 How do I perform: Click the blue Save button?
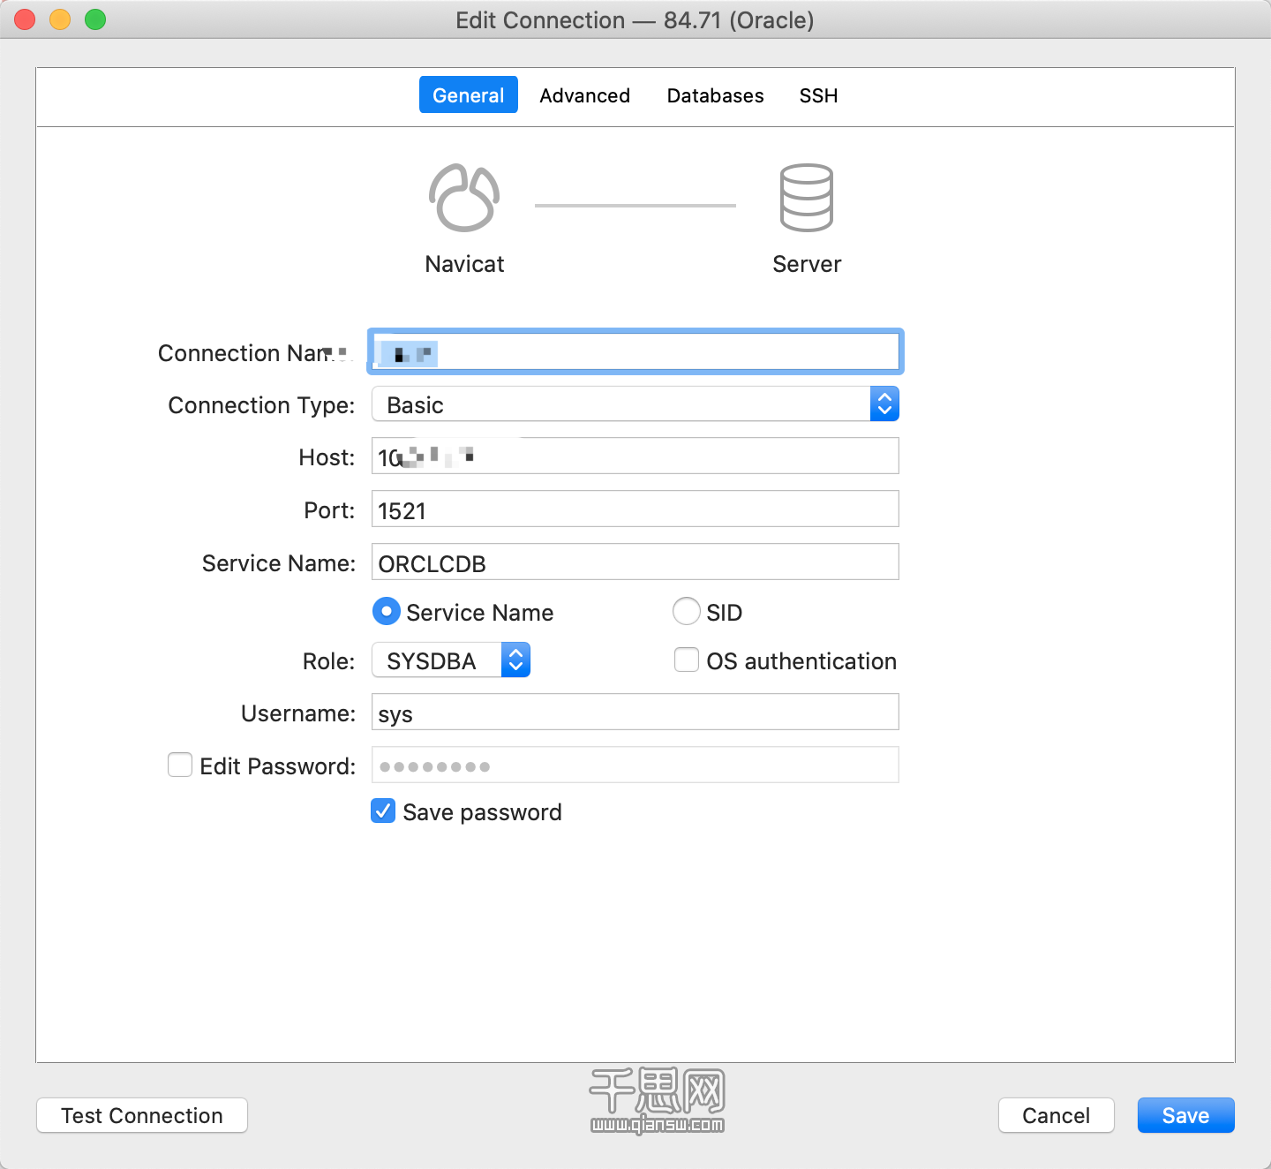coord(1186,1115)
